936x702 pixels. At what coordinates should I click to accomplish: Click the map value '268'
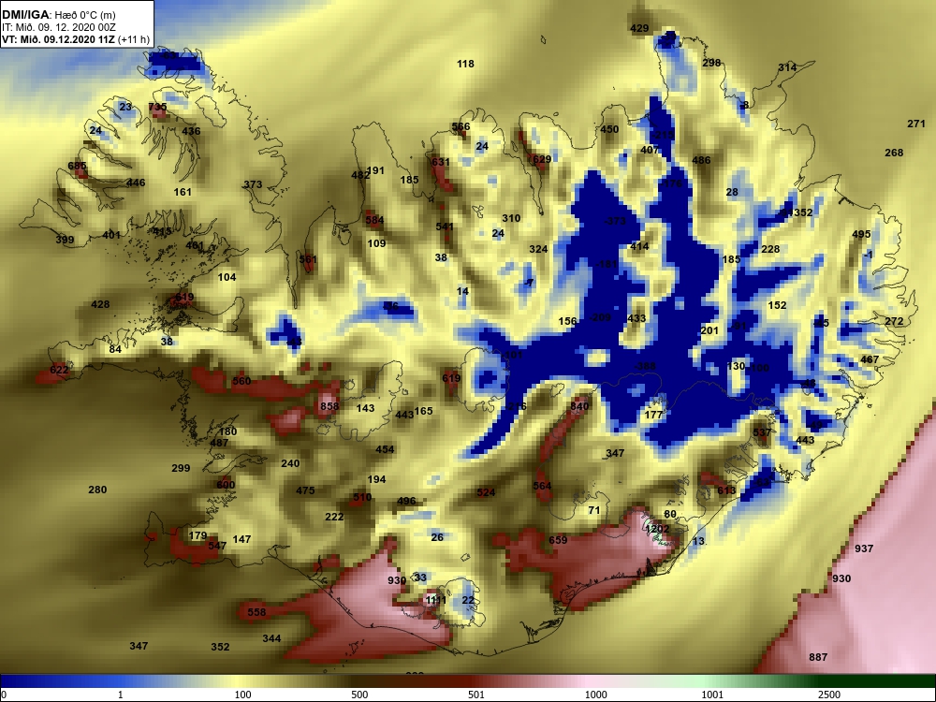pos(894,153)
